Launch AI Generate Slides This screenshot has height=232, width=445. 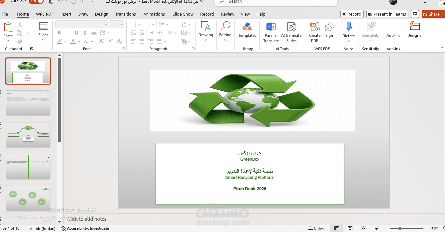(291, 33)
